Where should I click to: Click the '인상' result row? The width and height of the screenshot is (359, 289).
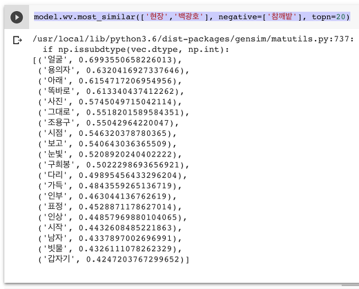tap(113, 217)
